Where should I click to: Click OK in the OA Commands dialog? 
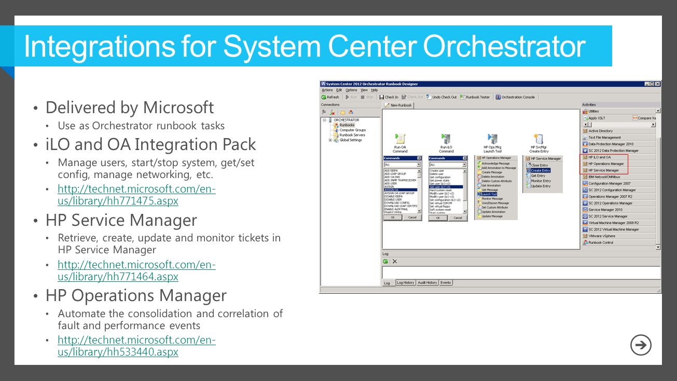(392, 217)
